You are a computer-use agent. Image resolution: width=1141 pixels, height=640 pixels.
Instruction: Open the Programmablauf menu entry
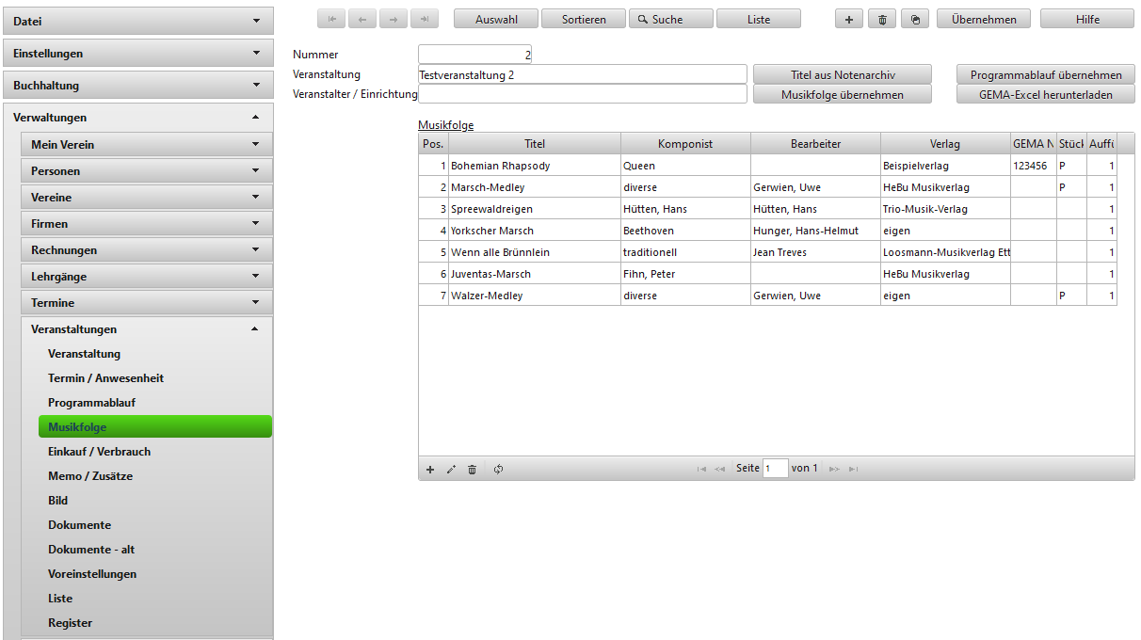92,403
